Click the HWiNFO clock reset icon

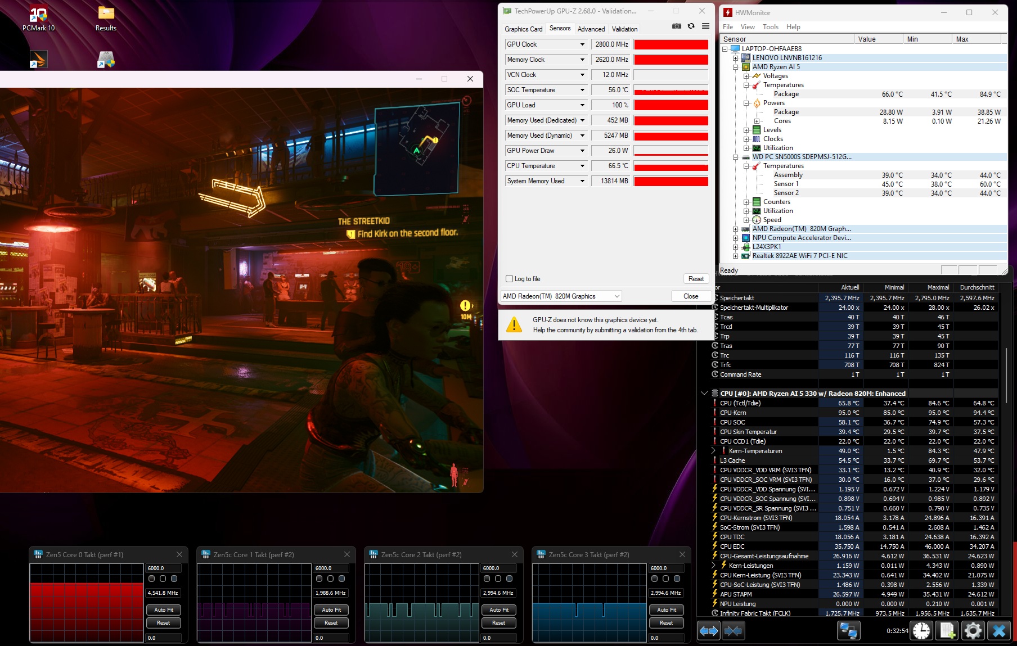(x=921, y=631)
